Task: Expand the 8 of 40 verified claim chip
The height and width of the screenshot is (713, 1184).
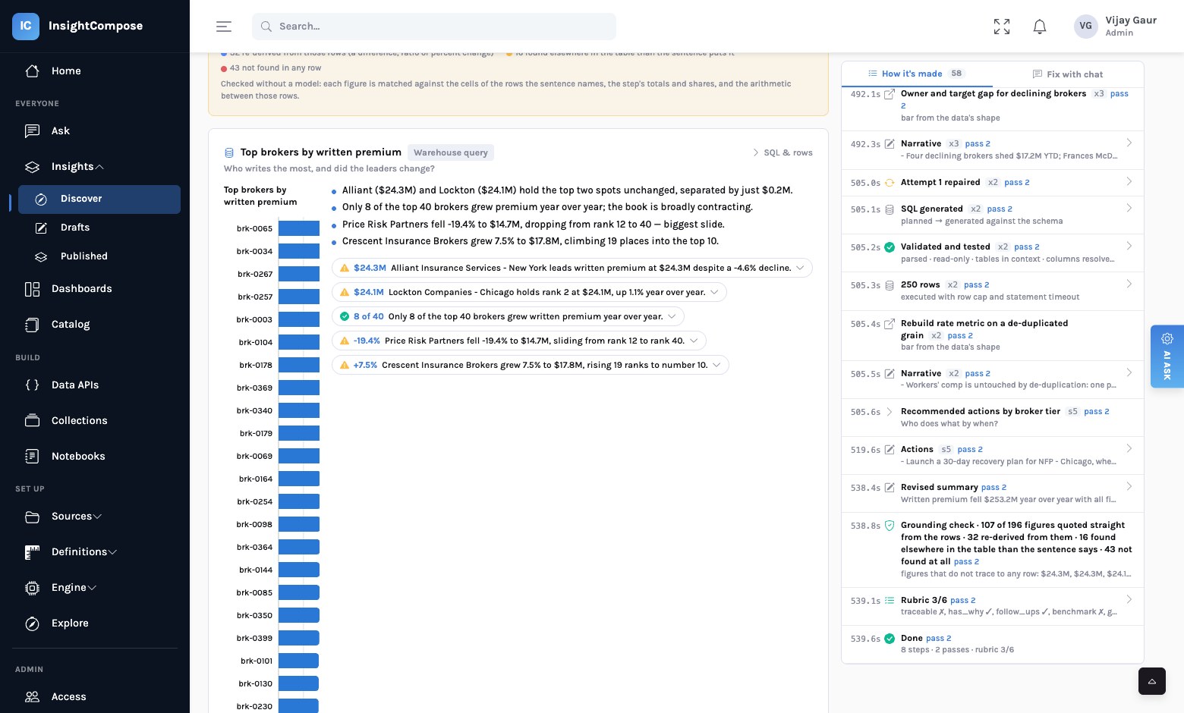Action: pyautogui.click(x=508, y=316)
